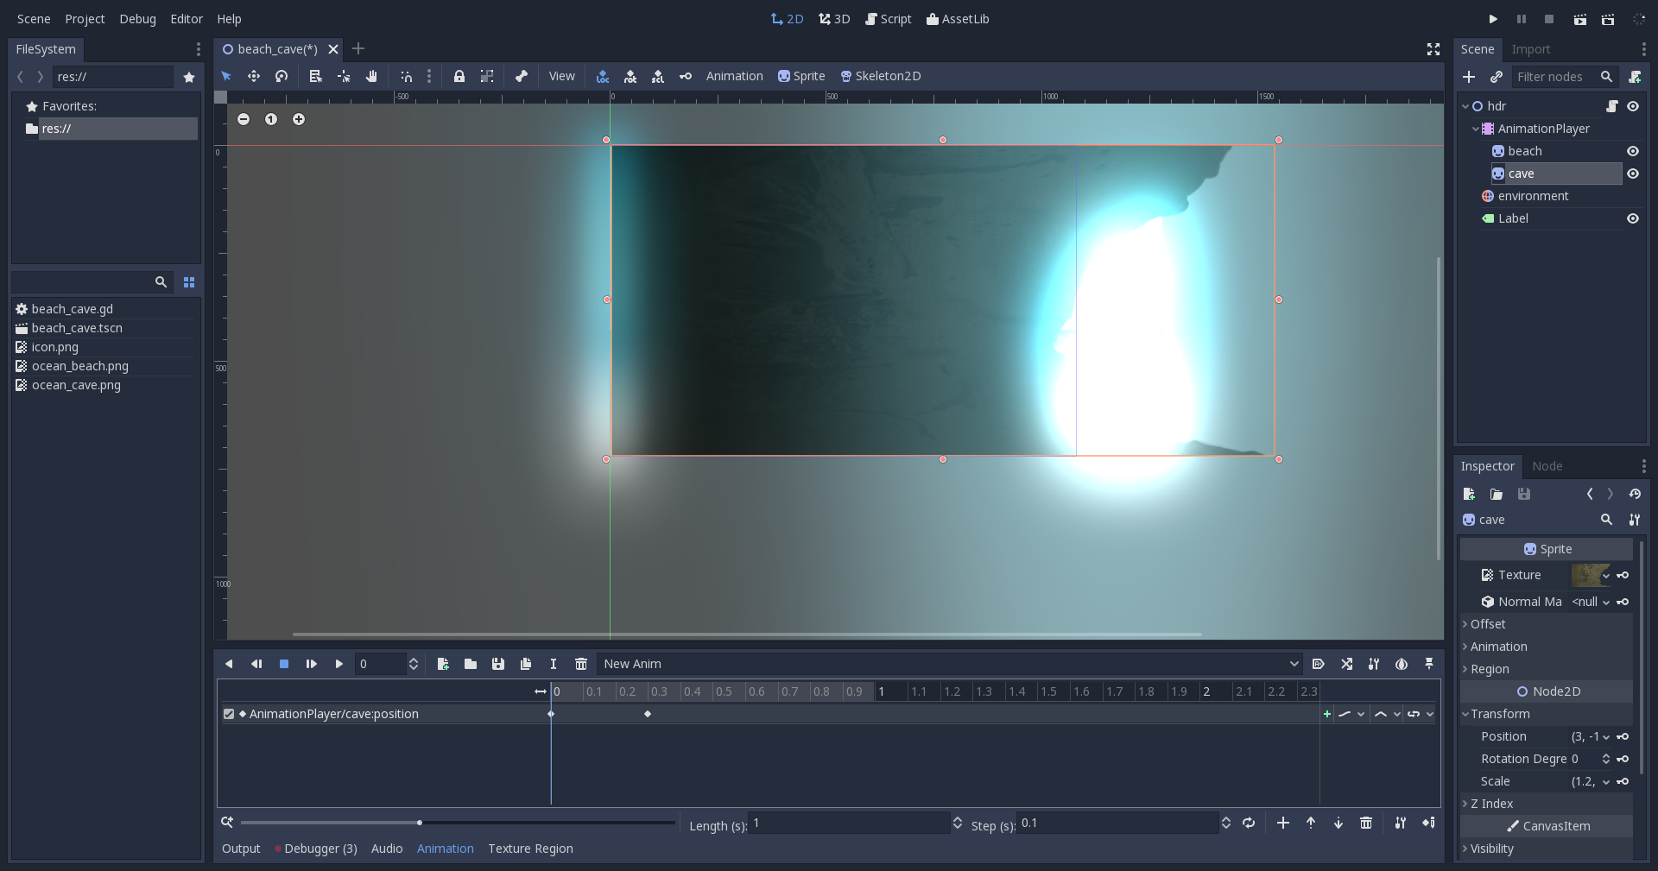Select the Rotate tool

click(282, 76)
